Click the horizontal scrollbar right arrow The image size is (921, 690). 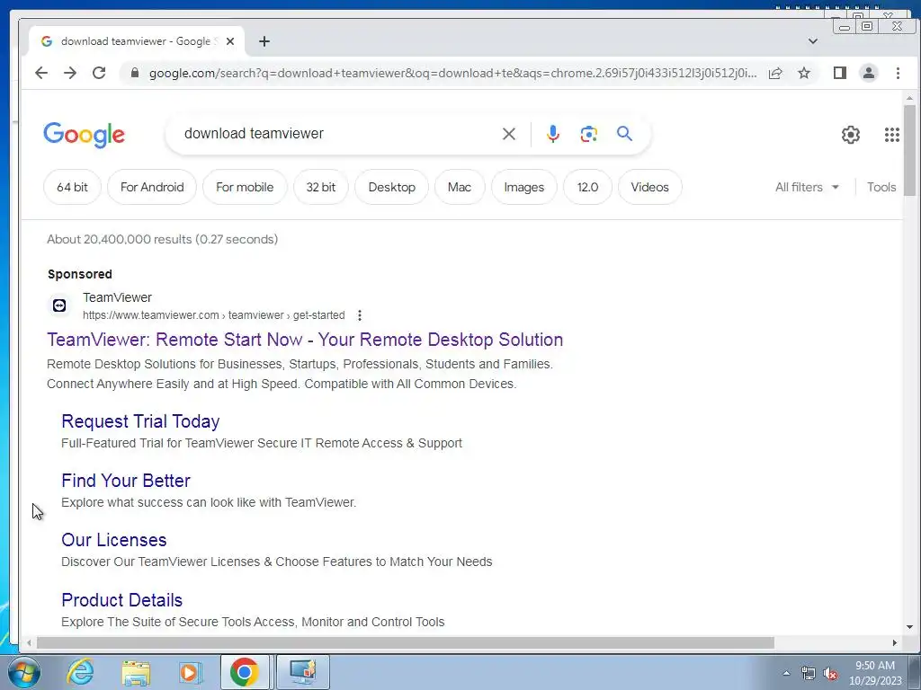pos(895,643)
